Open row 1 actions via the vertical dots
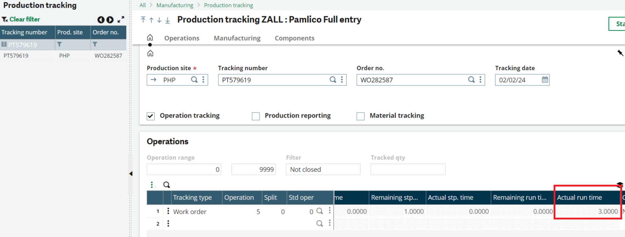The width and height of the screenshot is (625, 237). [x=168, y=211]
